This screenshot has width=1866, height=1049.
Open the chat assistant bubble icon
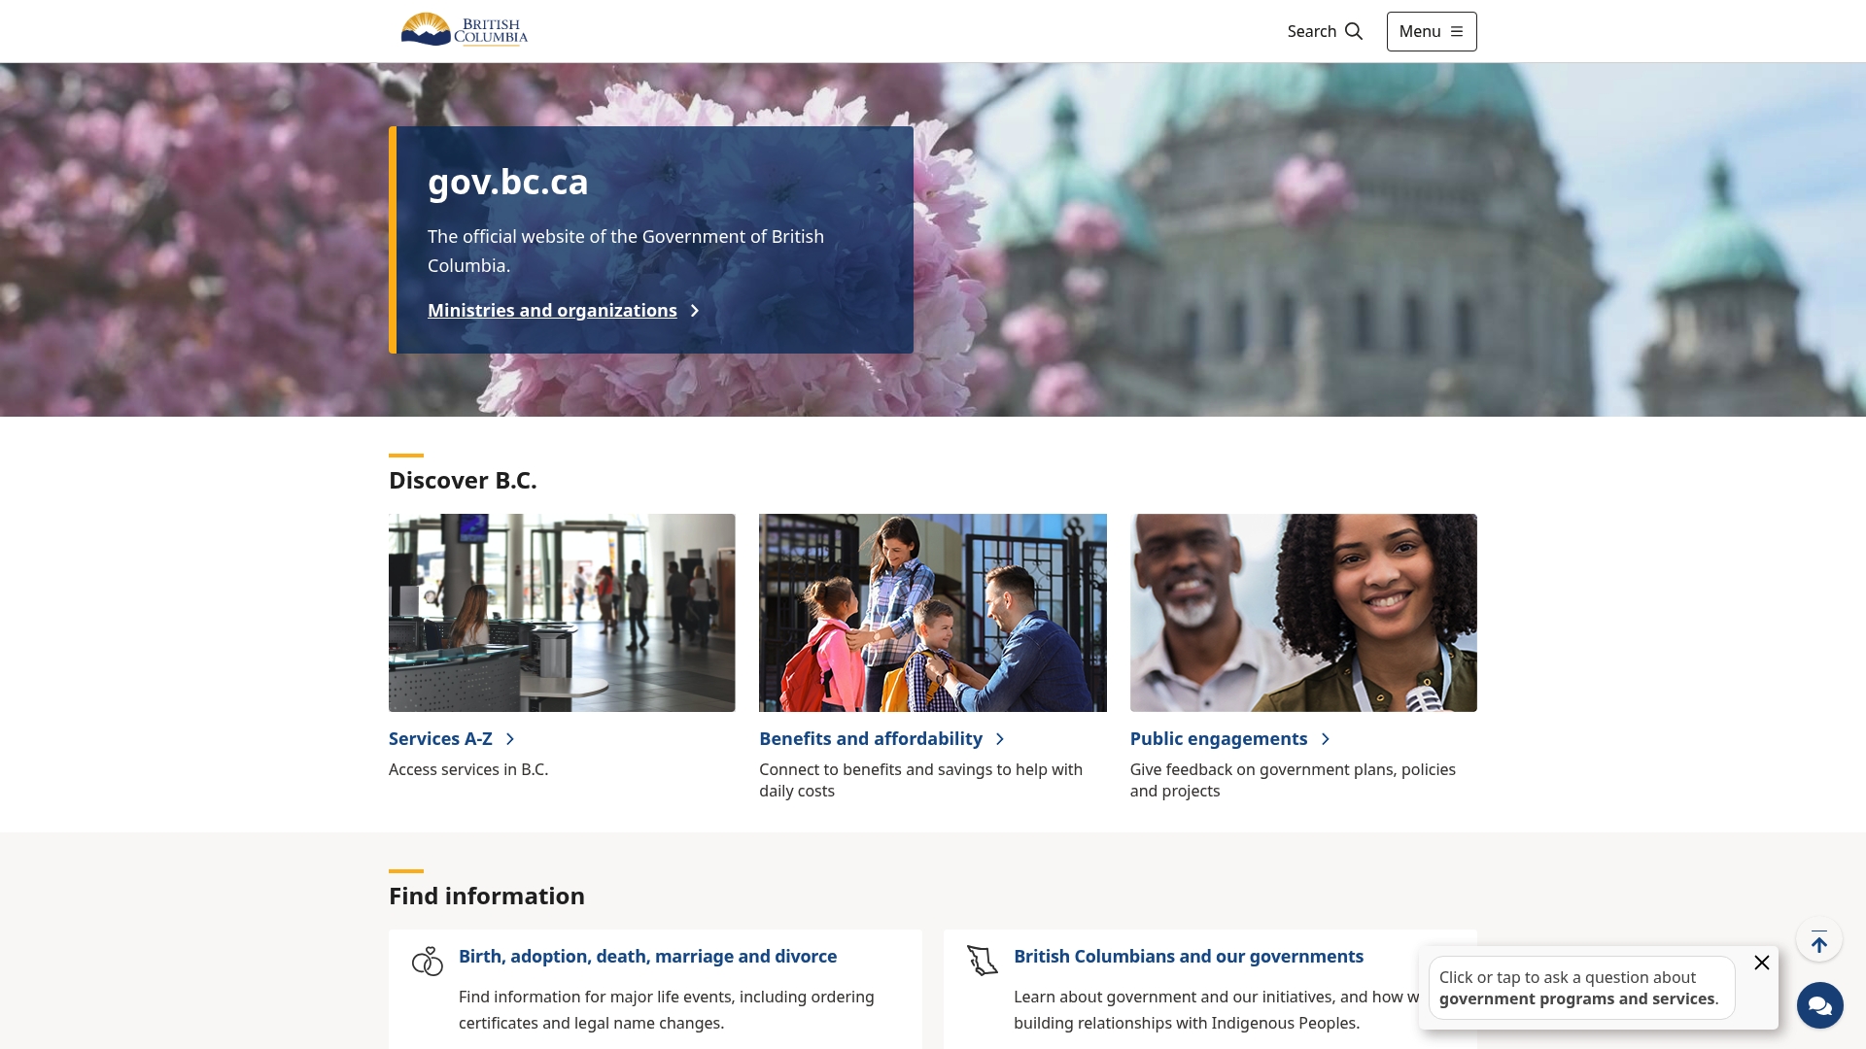pyautogui.click(x=1820, y=1005)
